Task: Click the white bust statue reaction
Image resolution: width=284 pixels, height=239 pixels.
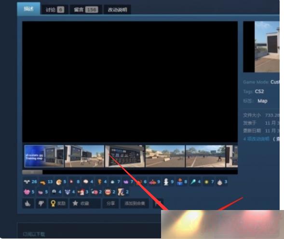Action: pos(168,182)
